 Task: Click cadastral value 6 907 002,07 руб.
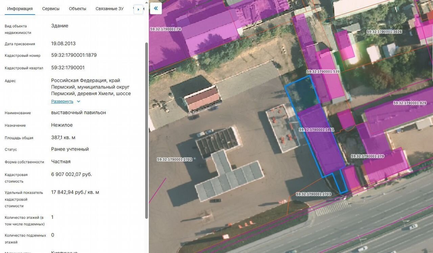(x=71, y=175)
